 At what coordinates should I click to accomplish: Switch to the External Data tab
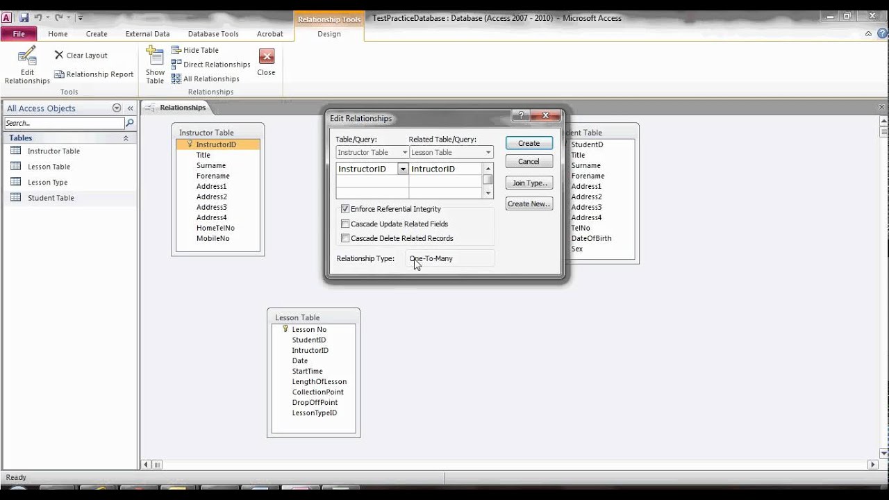tap(147, 33)
